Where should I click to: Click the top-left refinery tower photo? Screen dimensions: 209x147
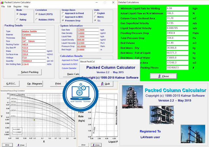[133, 97]
